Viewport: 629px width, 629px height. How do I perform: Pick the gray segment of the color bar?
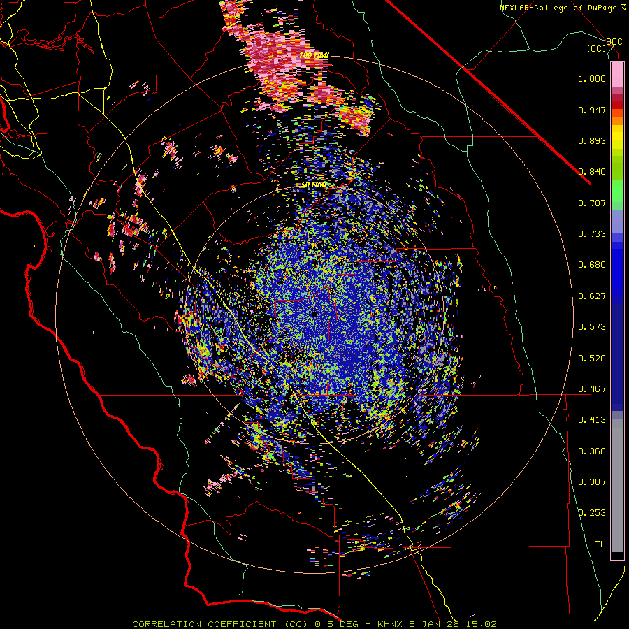[x=617, y=486]
